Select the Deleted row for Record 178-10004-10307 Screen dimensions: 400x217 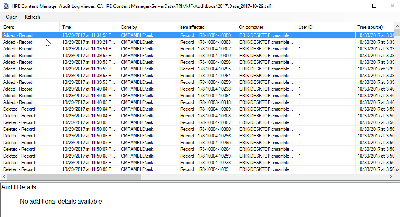pyautogui.click(x=198, y=122)
